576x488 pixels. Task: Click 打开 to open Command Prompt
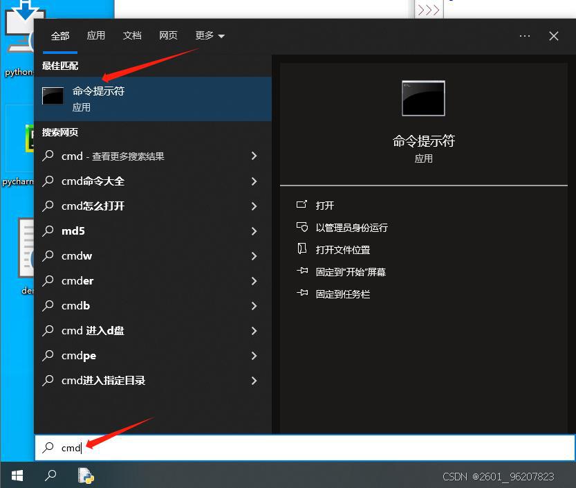pyautogui.click(x=325, y=205)
